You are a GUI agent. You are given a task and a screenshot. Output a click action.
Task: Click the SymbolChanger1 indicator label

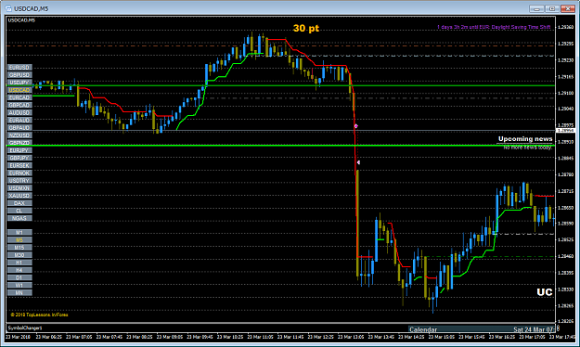click(x=25, y=328)
